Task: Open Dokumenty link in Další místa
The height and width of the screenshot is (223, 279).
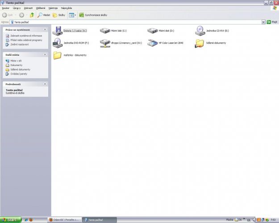Action: coord(17,65)
